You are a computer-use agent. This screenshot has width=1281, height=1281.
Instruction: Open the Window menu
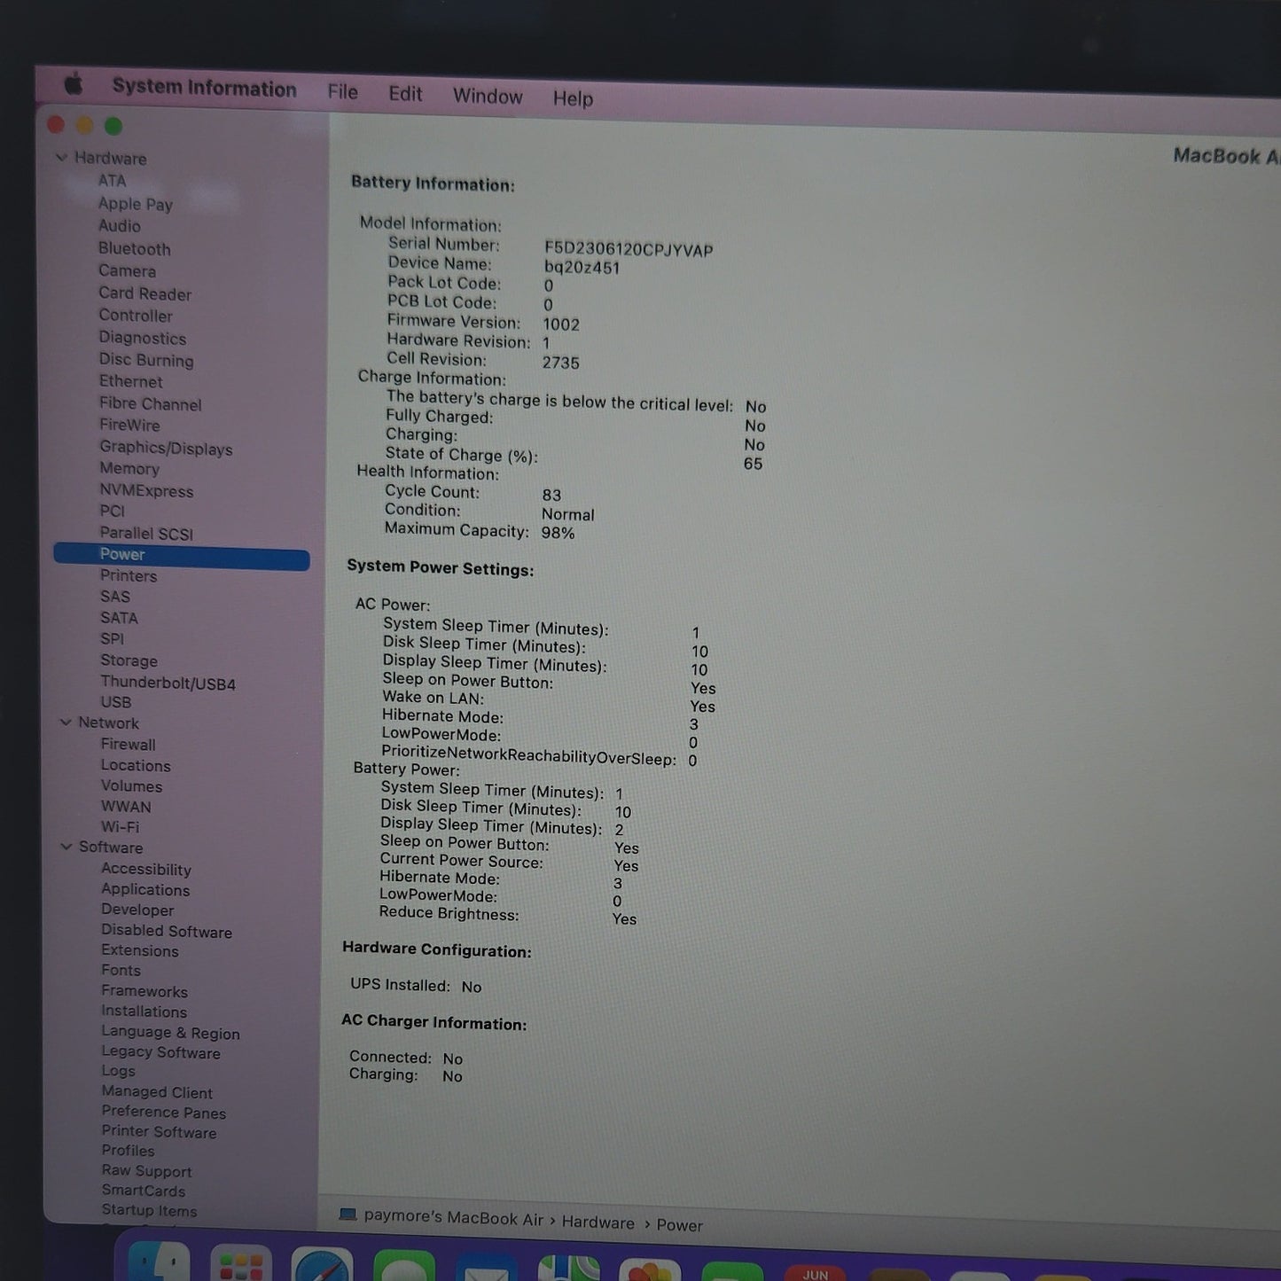488,96
